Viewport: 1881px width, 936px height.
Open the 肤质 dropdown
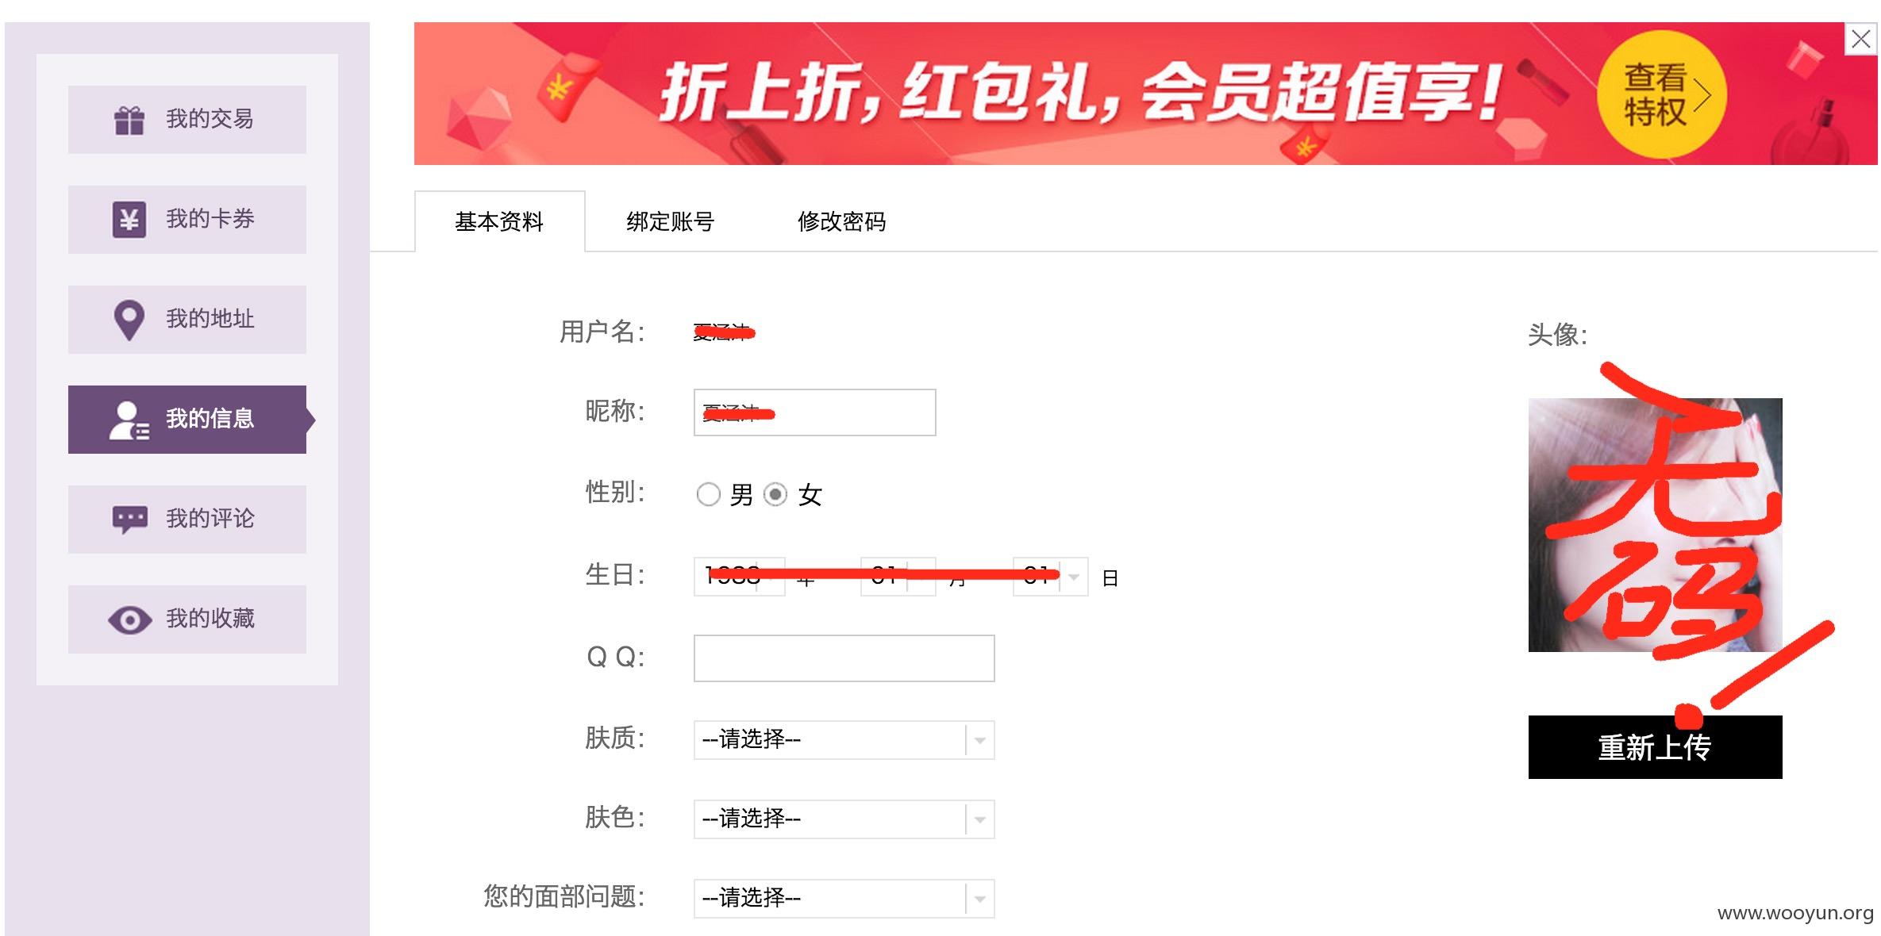click(x=844, y=740)
